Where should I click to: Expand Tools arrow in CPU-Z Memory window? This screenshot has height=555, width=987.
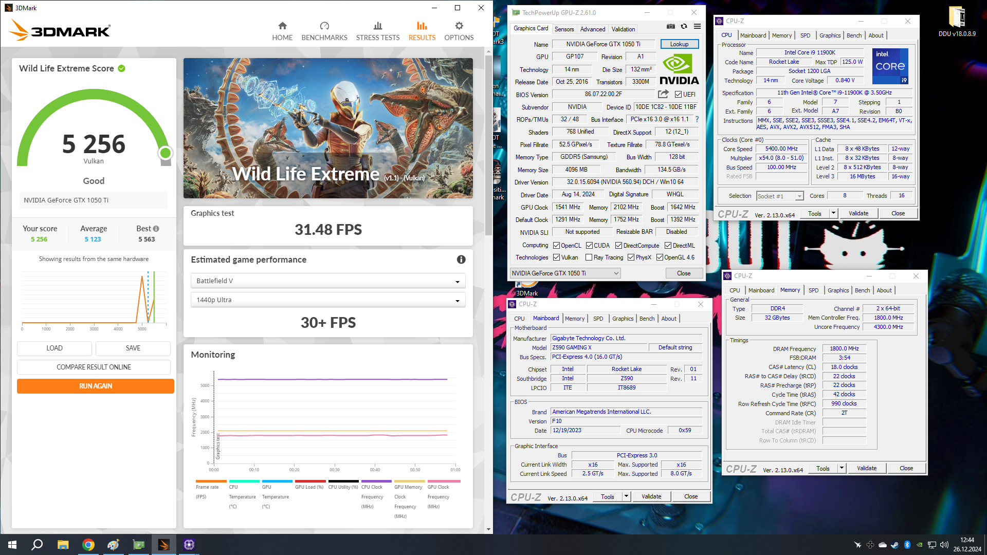[842, 468]
